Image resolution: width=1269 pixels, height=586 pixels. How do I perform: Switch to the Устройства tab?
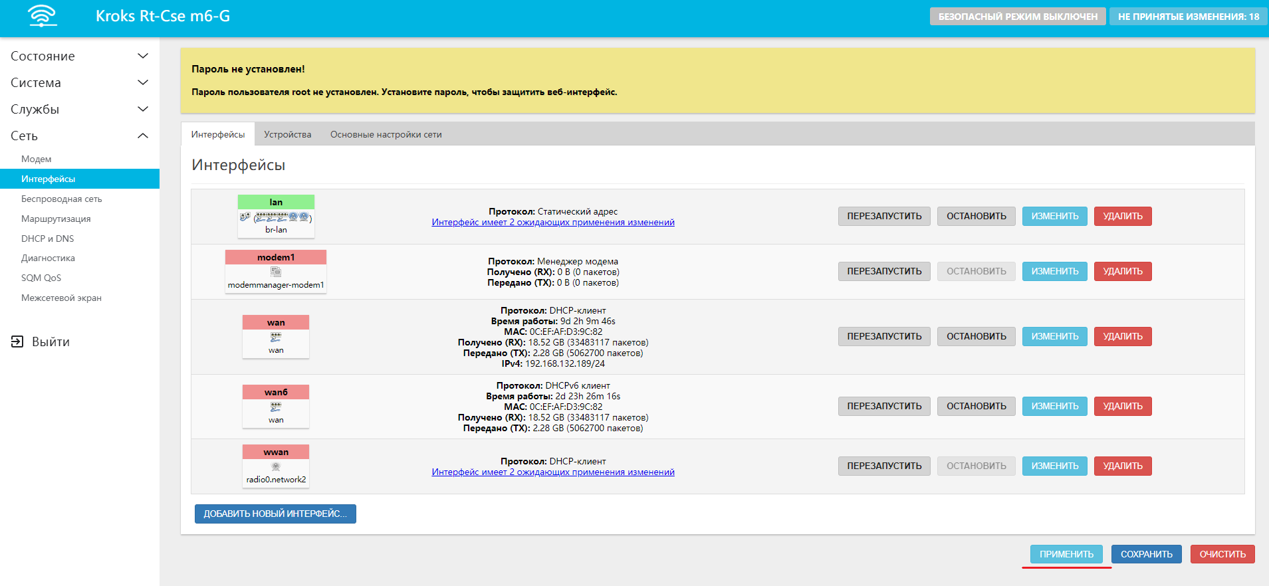287,134
